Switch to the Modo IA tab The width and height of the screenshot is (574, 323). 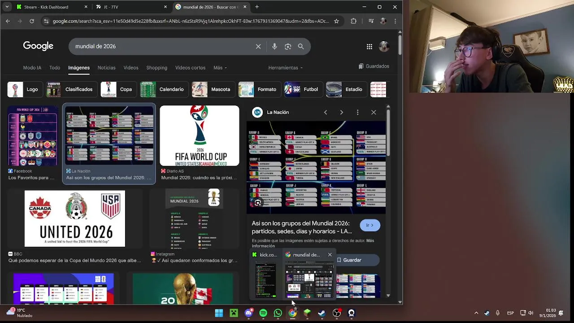coord(32,68)
